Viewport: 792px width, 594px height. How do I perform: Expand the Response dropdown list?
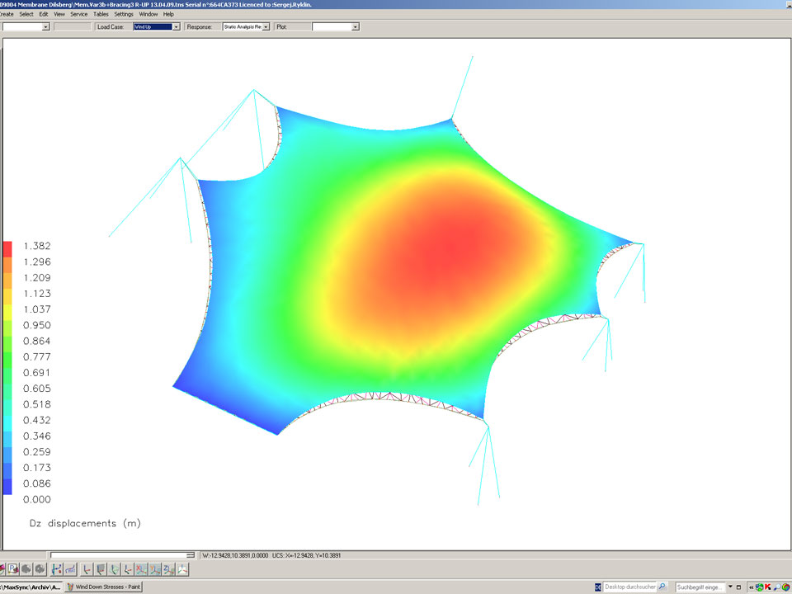(266, 27)
